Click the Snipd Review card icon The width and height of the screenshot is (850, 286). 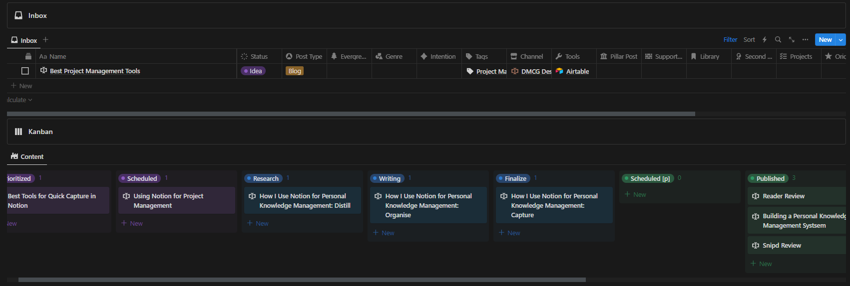756,246
